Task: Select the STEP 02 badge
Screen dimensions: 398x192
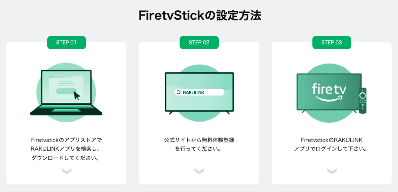Action: pos(199,42)
